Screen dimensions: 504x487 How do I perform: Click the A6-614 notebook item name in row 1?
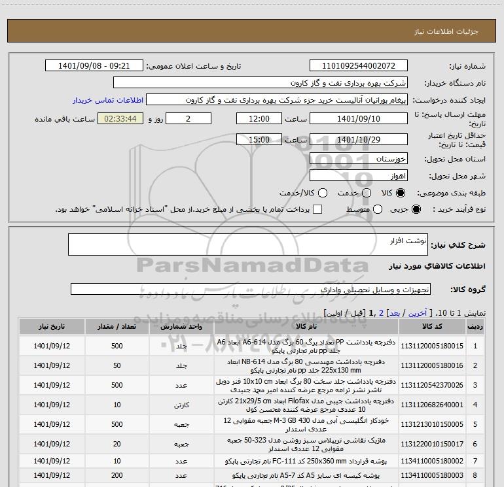306,346
